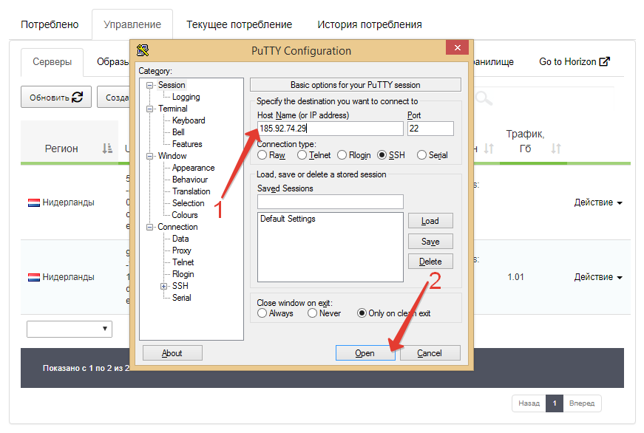Viewport: 644px width, 433px height.
Task: Click the Cancel button
Action: (430, 353)
